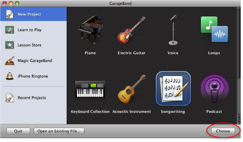Click Open an Existing File button

[59, 131]
